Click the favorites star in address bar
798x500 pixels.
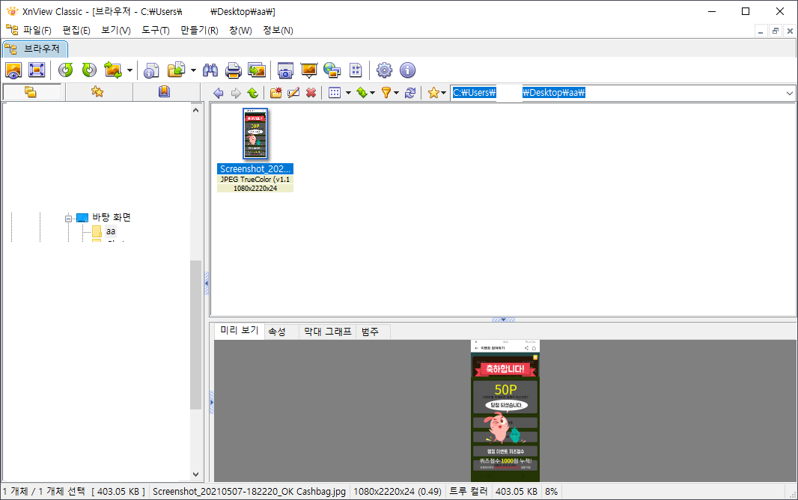pos(433,93)
